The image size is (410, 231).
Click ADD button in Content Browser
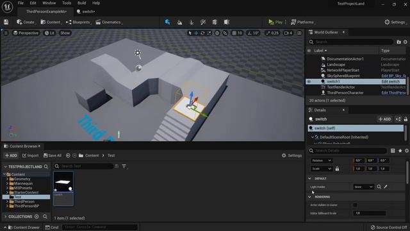(11, 155)
